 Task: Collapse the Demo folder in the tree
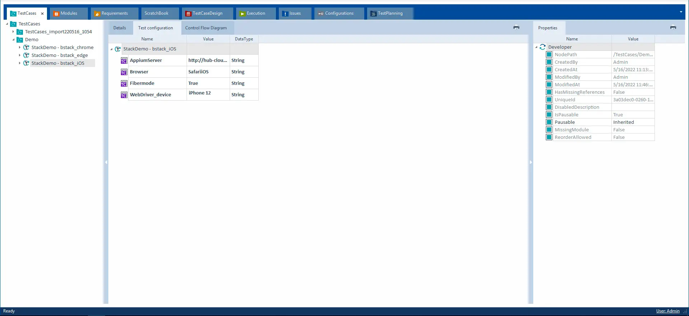(14, 40)
